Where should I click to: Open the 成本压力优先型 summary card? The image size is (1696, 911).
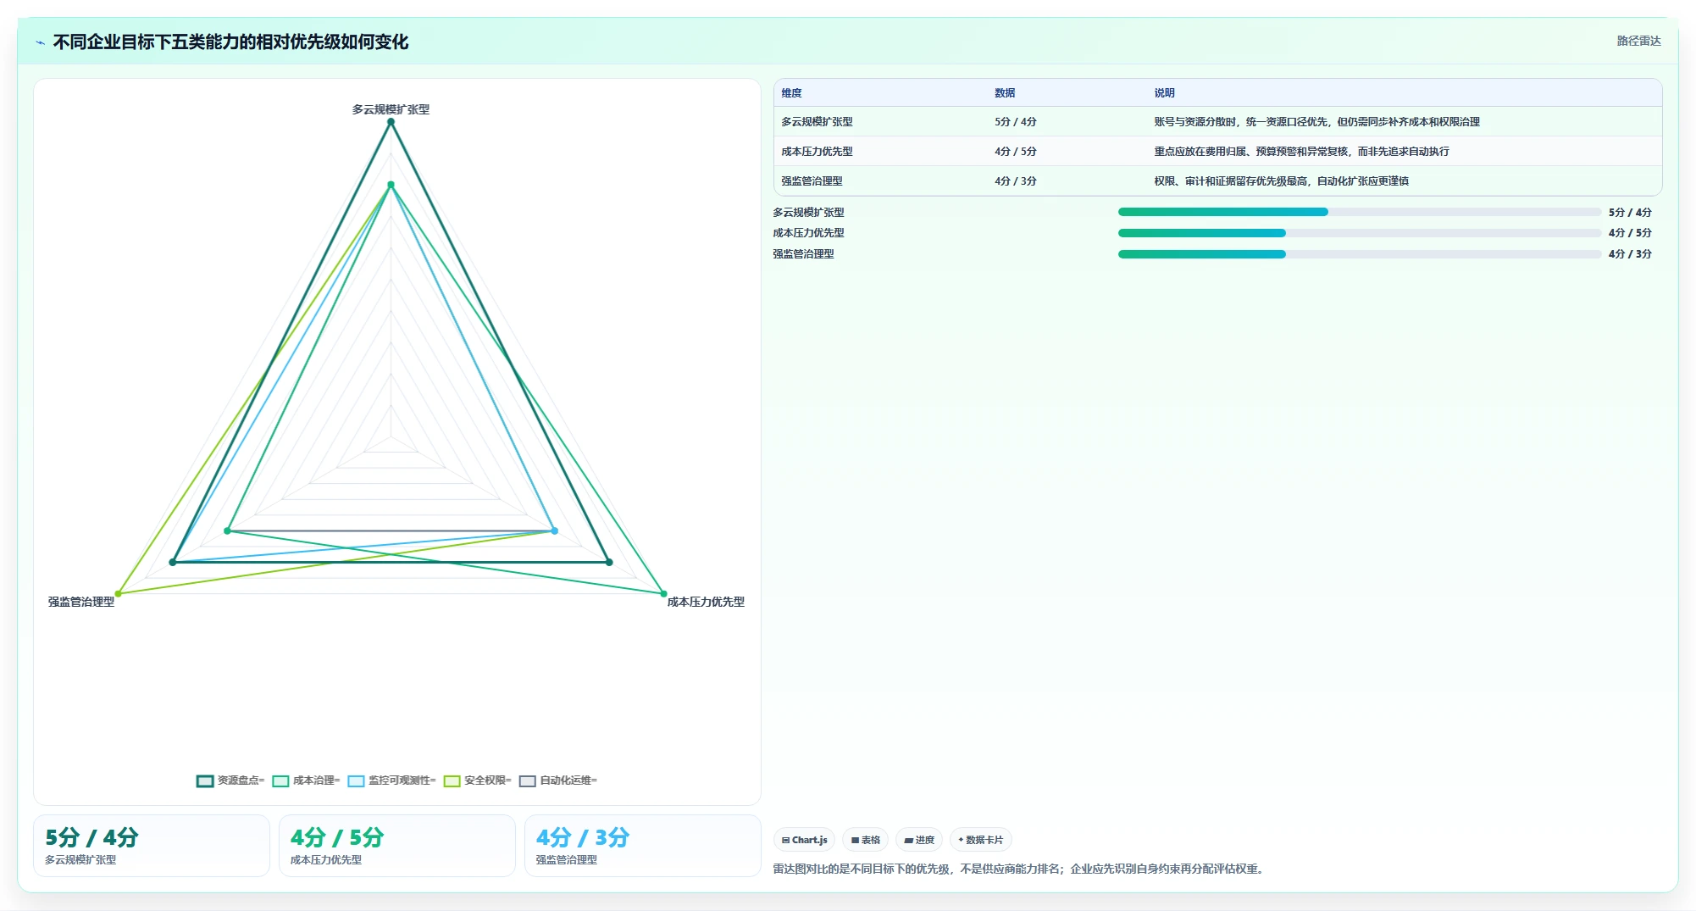pyautogui.click(x=397, y=846)
